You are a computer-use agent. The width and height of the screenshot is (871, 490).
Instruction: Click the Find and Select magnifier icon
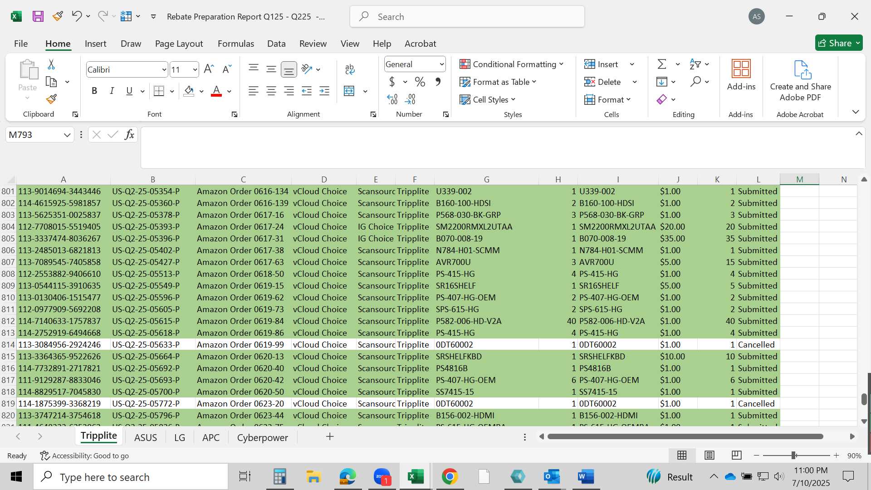coord(695,82)
